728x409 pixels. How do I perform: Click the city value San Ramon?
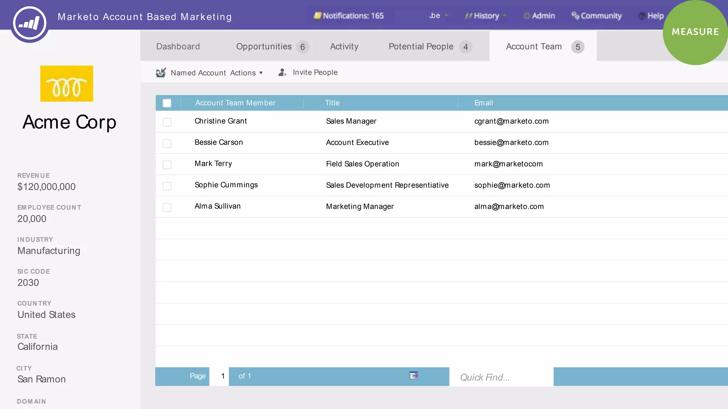click(42, 379)
